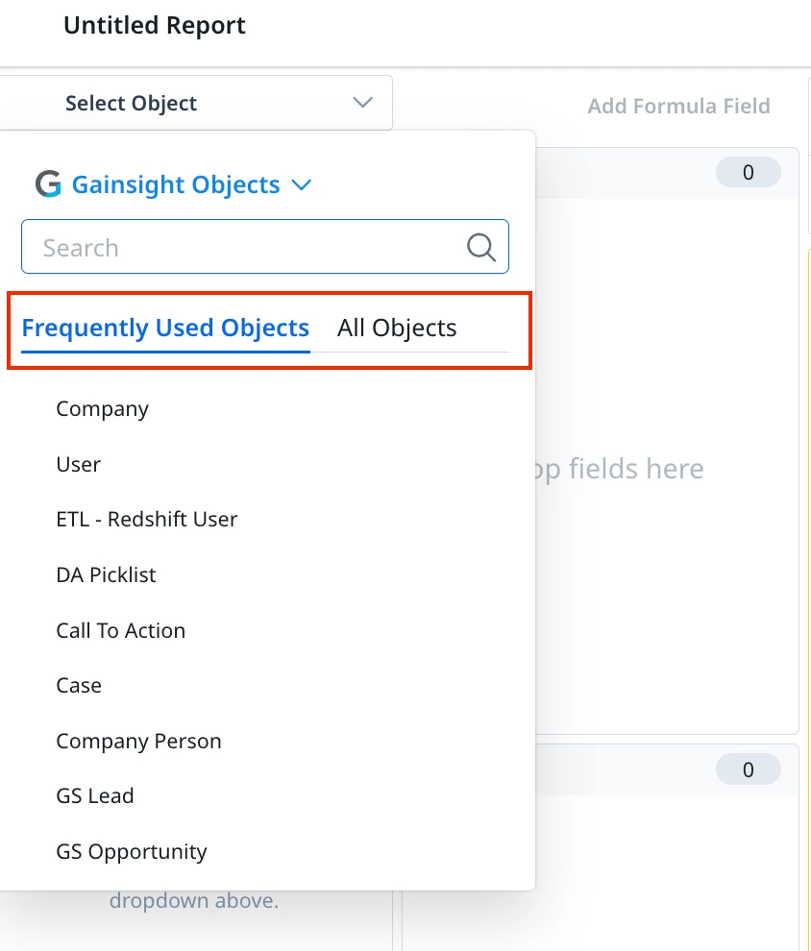Focus the object Search field

click(265, 247)
